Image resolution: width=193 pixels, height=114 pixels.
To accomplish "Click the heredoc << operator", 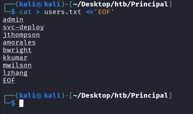I will [90, 12].
